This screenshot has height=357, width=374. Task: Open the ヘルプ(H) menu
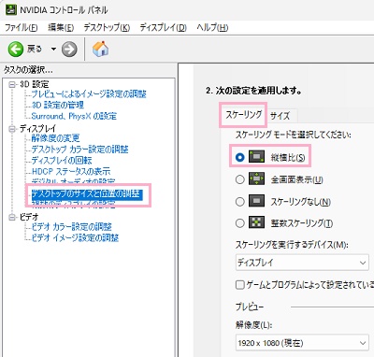click(212, 28)
